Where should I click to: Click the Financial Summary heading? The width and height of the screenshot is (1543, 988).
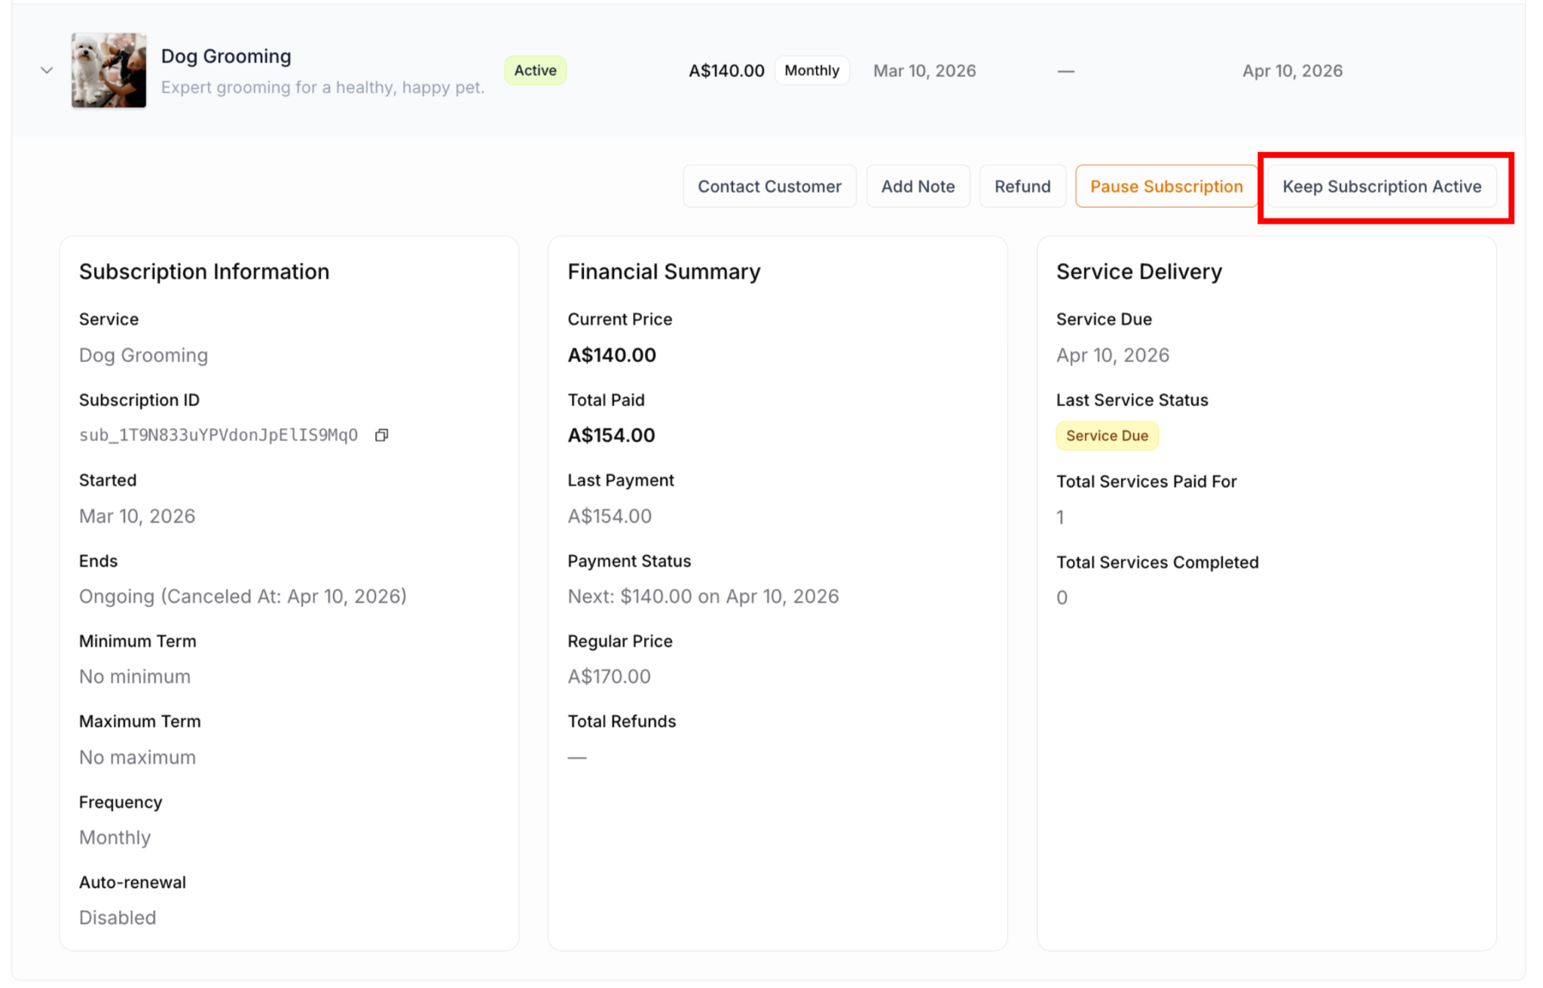pos(664,271)
